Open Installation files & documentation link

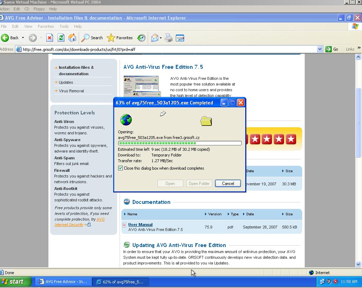tap(76, 71)
